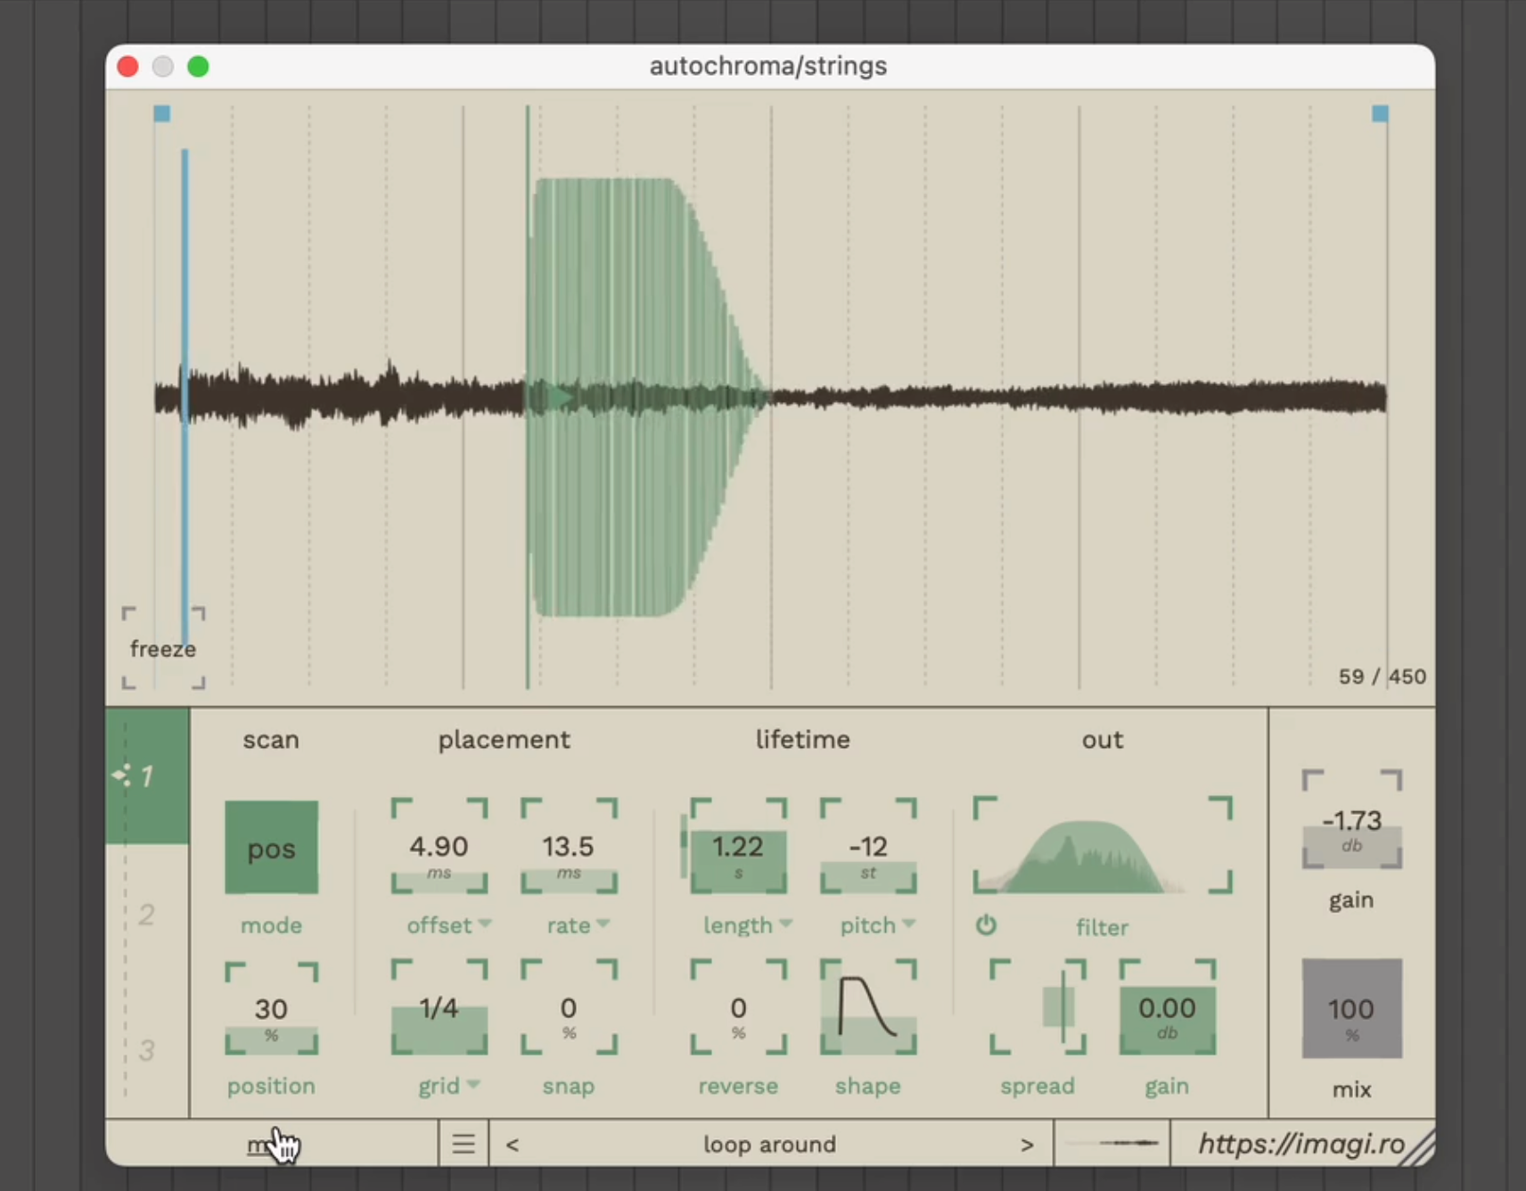Expand the rate dropdown arrow

(603, 924)
